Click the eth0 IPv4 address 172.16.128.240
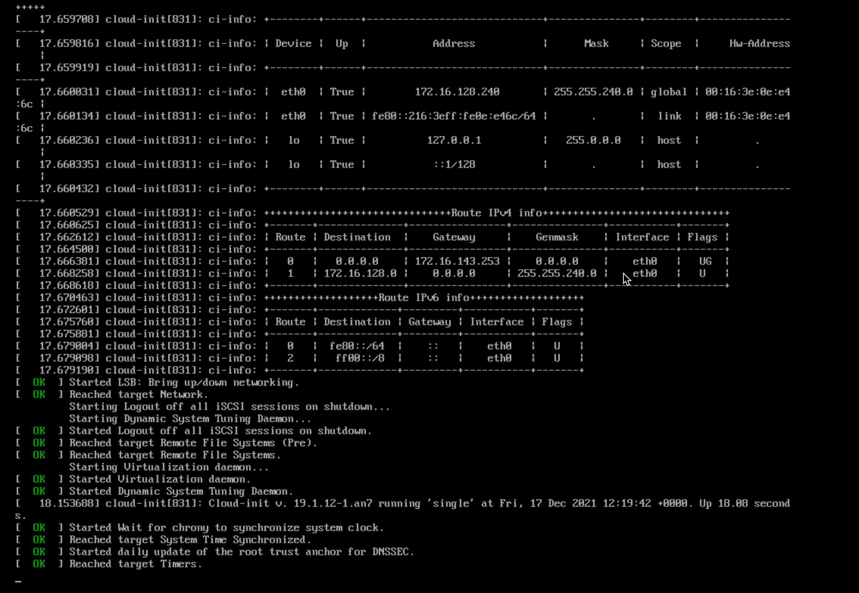 click(x=457, y=92)
